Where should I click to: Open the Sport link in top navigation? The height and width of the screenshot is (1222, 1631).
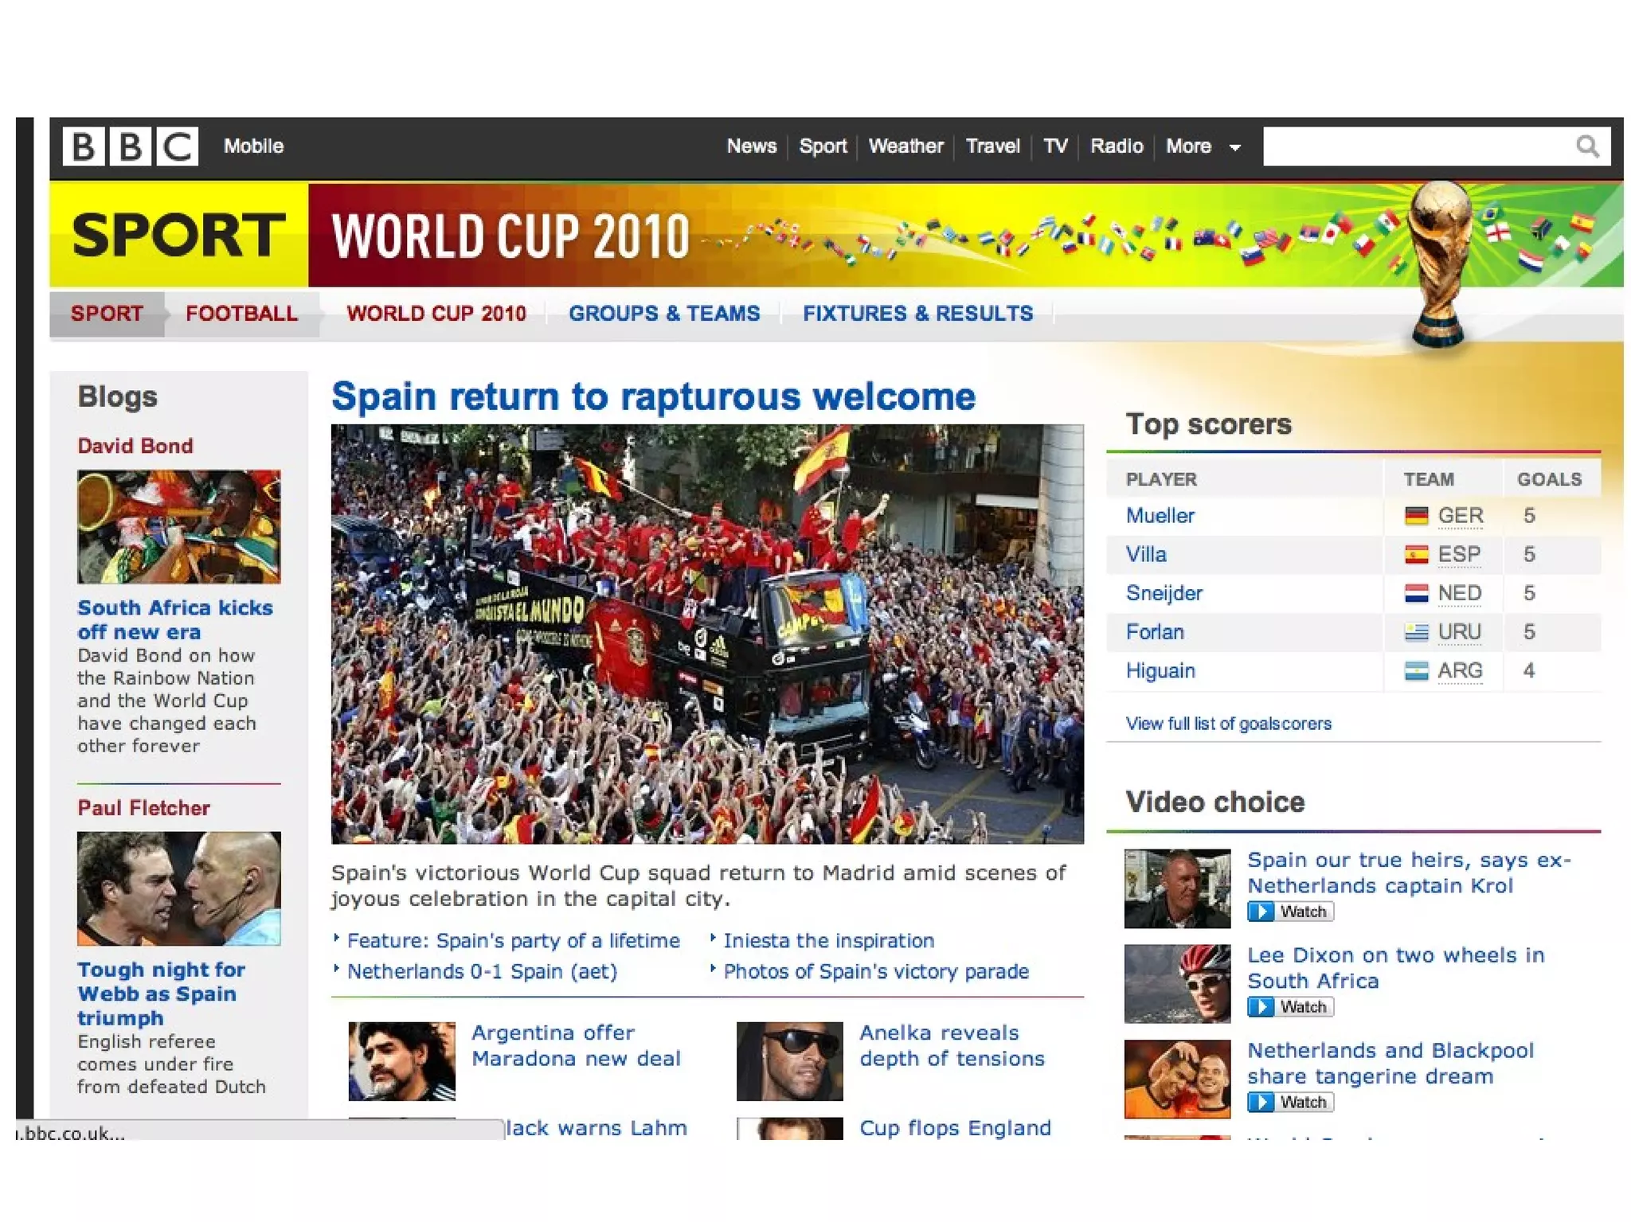(x=822, y=146)
